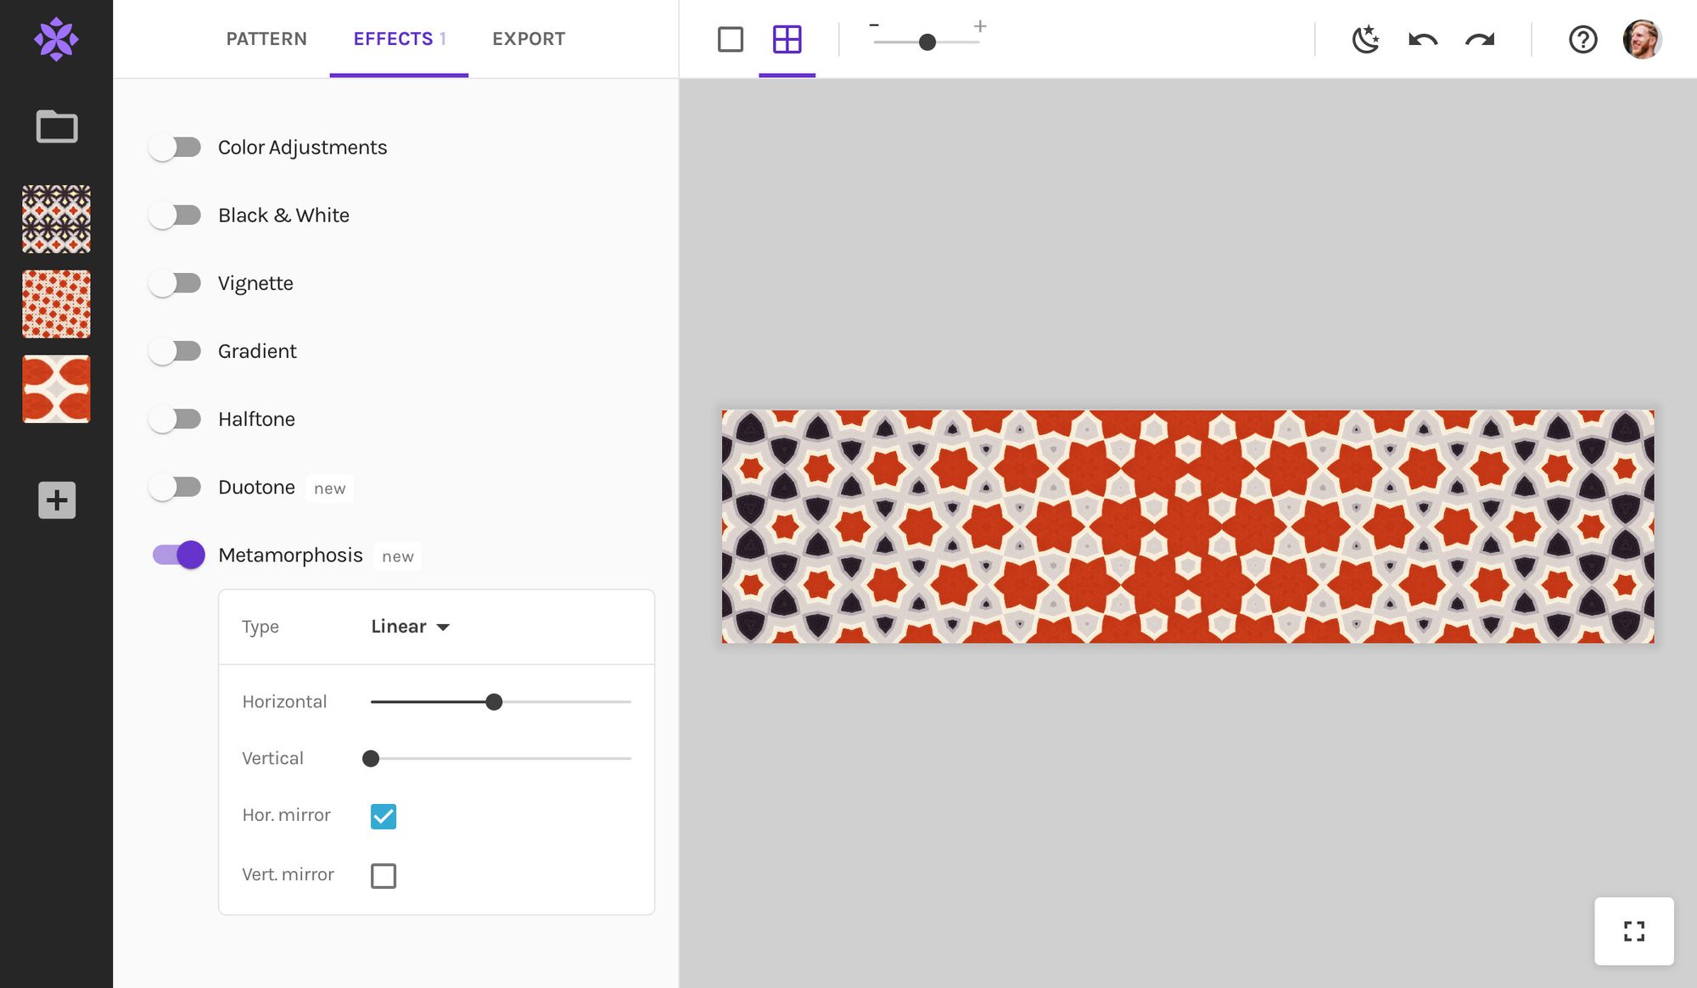Open the projects folder icon

tap(57, 127)
